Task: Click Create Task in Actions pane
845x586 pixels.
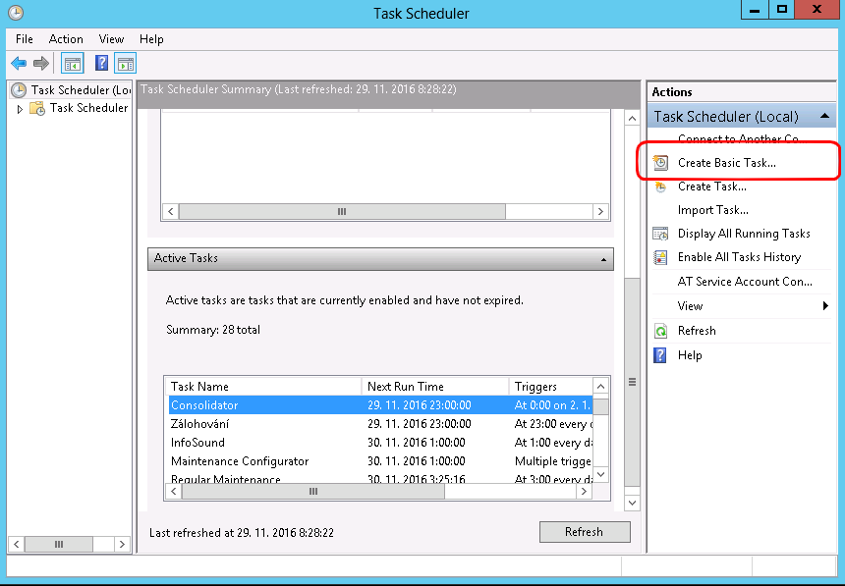Action: [x=711, y=186]
